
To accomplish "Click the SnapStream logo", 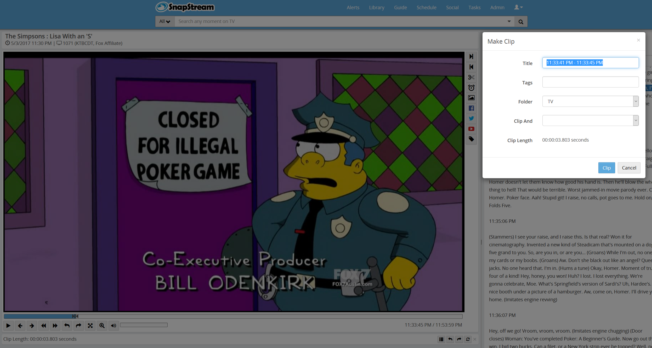I will (x=185, y=7).
